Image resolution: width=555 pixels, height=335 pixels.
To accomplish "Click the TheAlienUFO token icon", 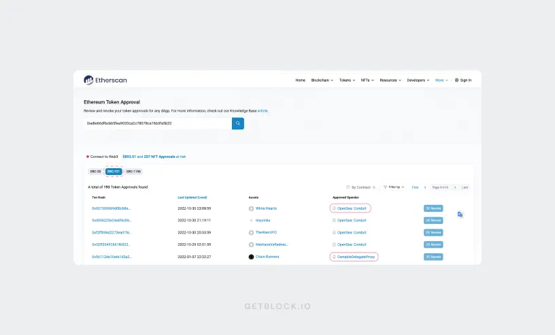I will point(251,233).
